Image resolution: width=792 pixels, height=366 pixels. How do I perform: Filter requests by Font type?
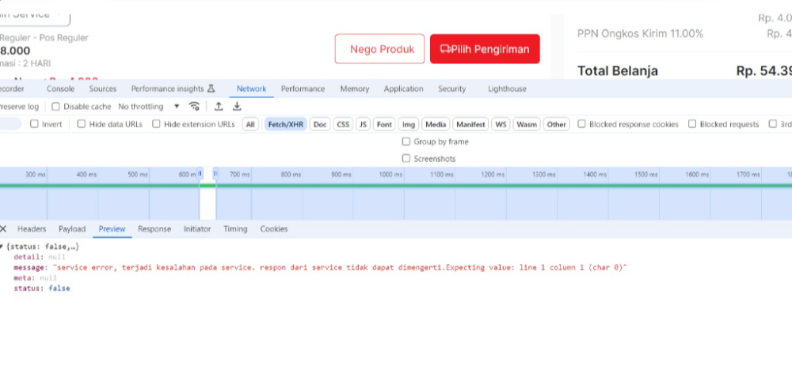(x=384, y=124)
